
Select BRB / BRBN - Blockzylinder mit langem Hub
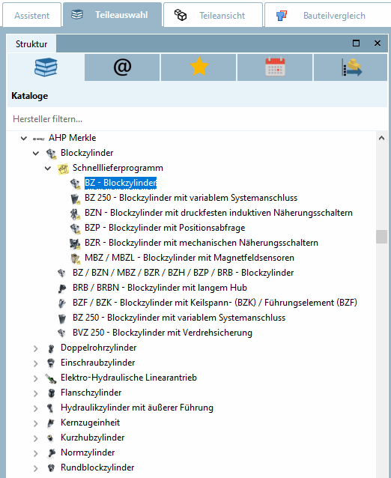[x=160, y=288]
